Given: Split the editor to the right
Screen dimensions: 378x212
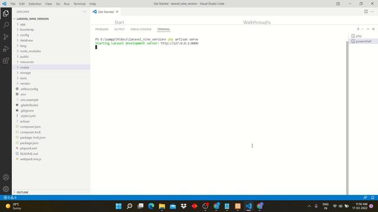Looking at the screenshot, I should (x=366, y=12).
